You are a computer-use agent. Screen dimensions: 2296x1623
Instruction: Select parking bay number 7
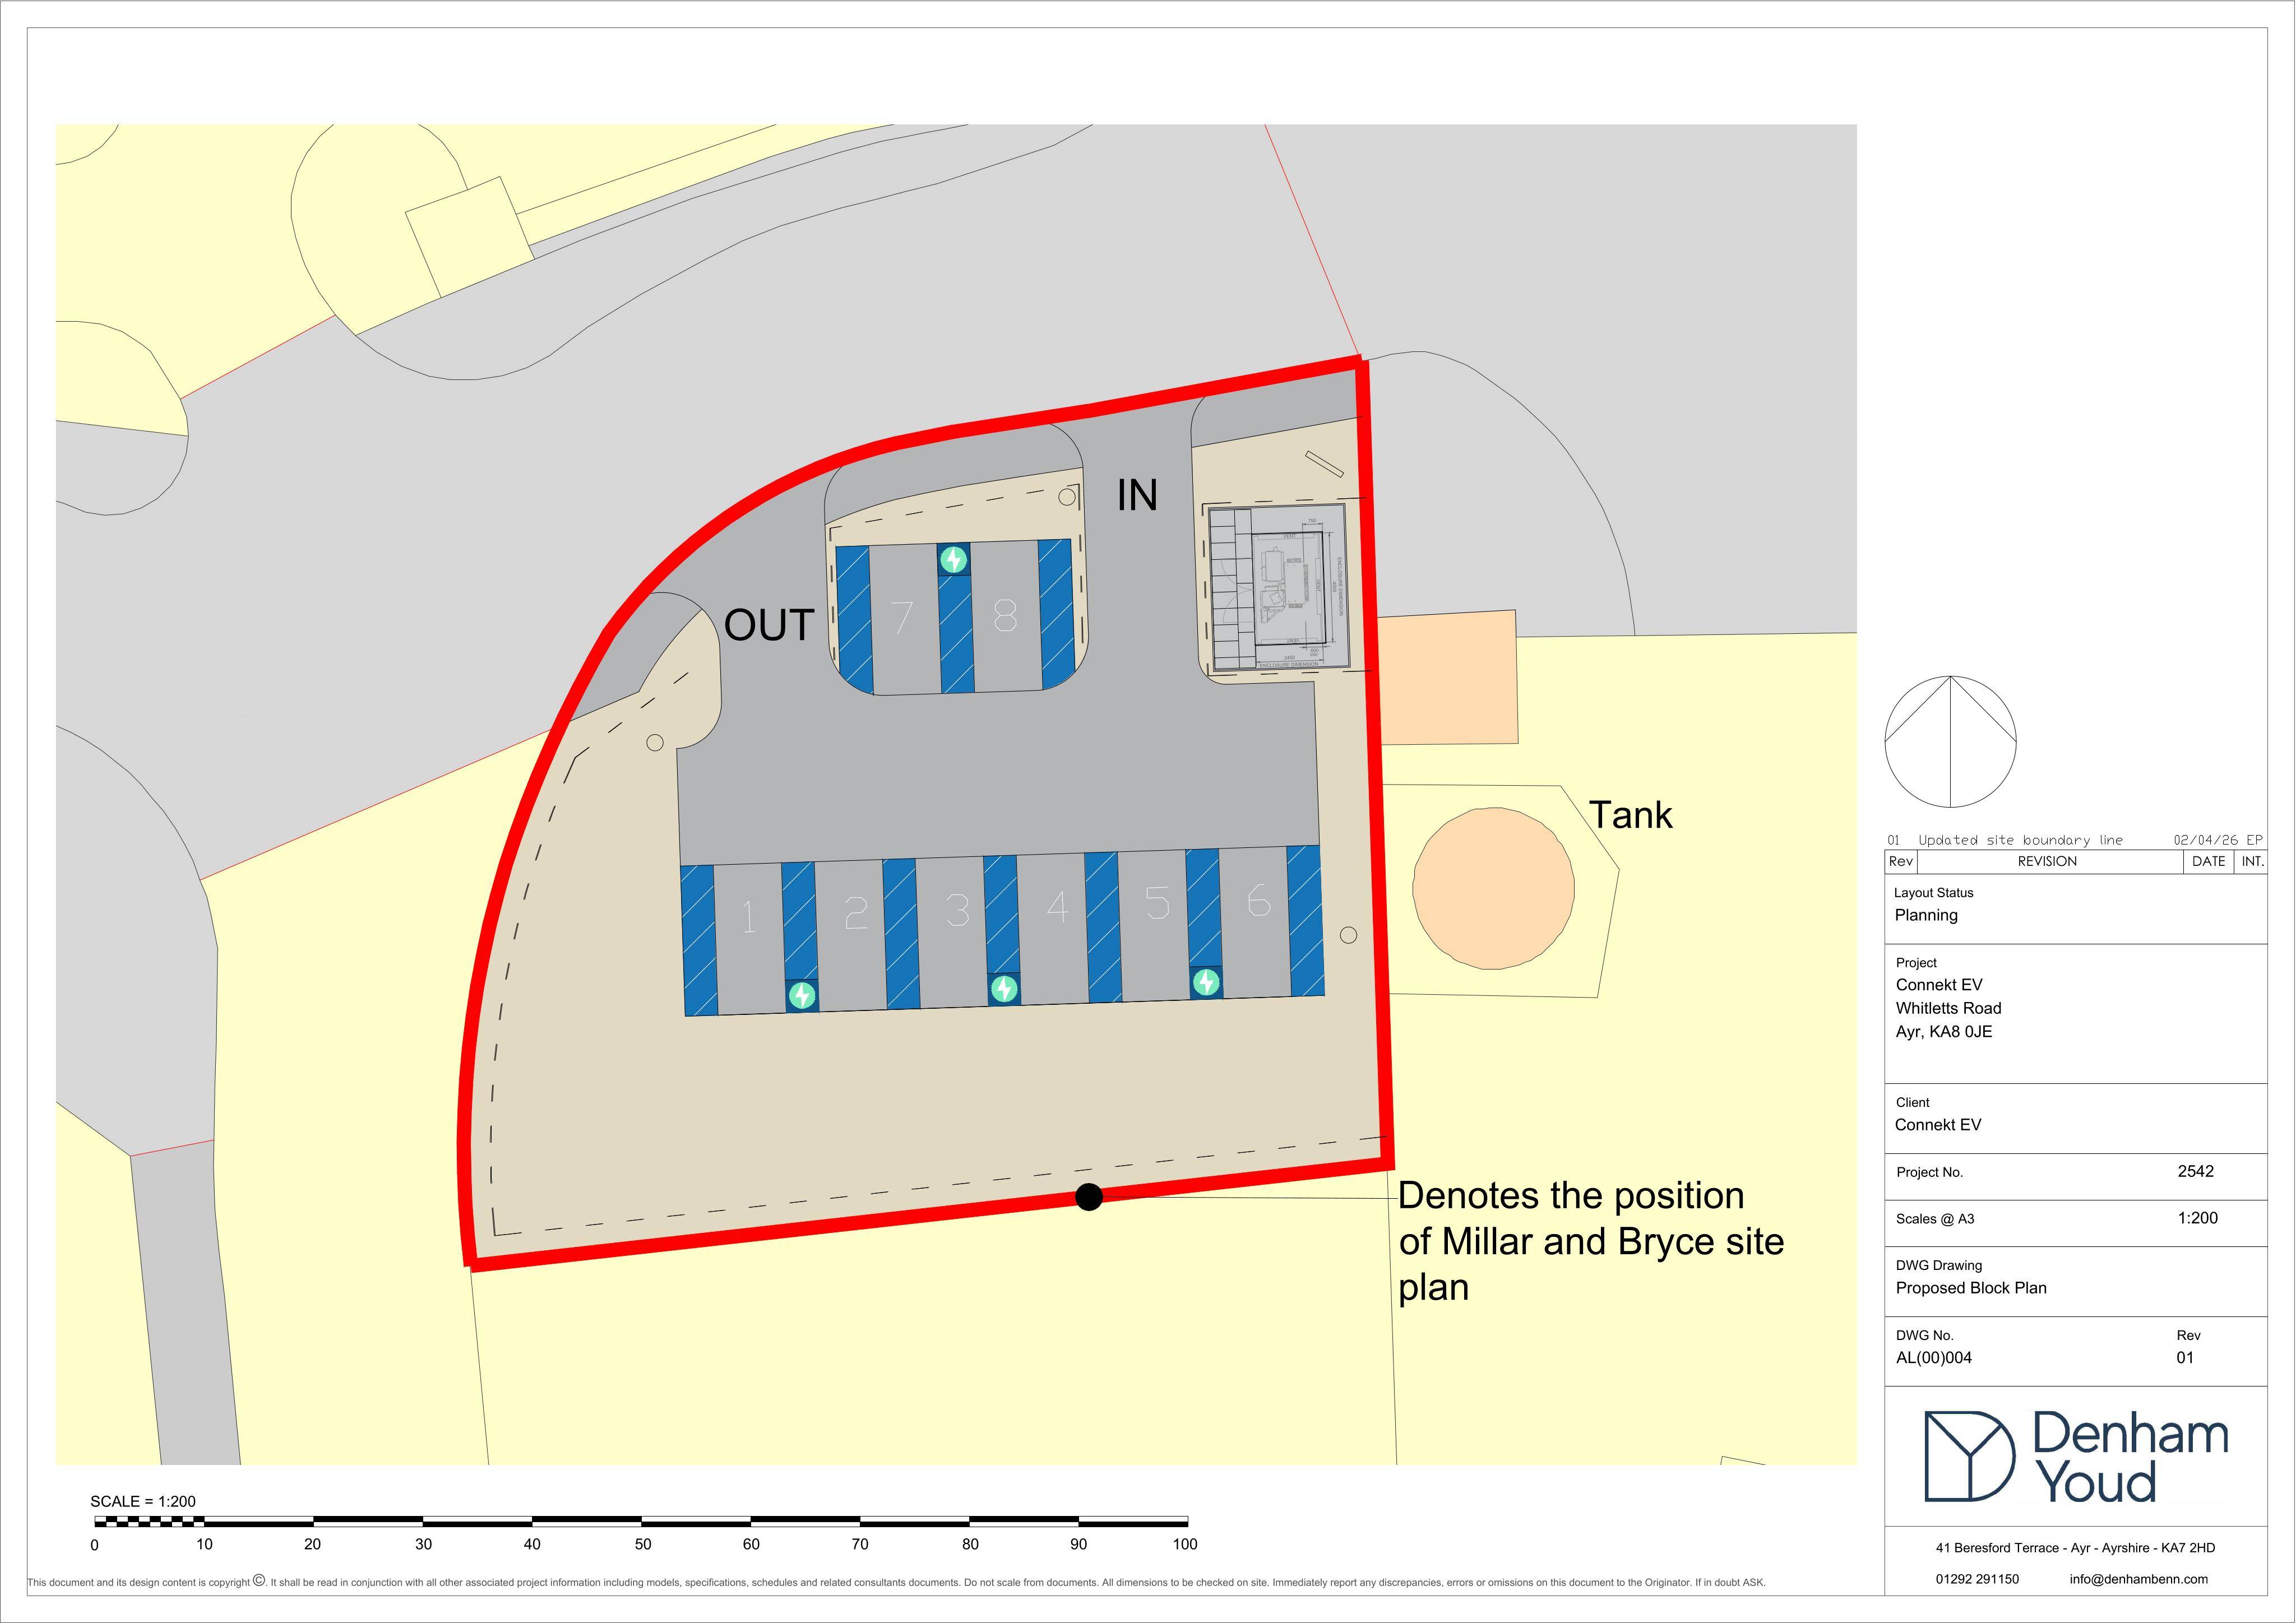902,617
